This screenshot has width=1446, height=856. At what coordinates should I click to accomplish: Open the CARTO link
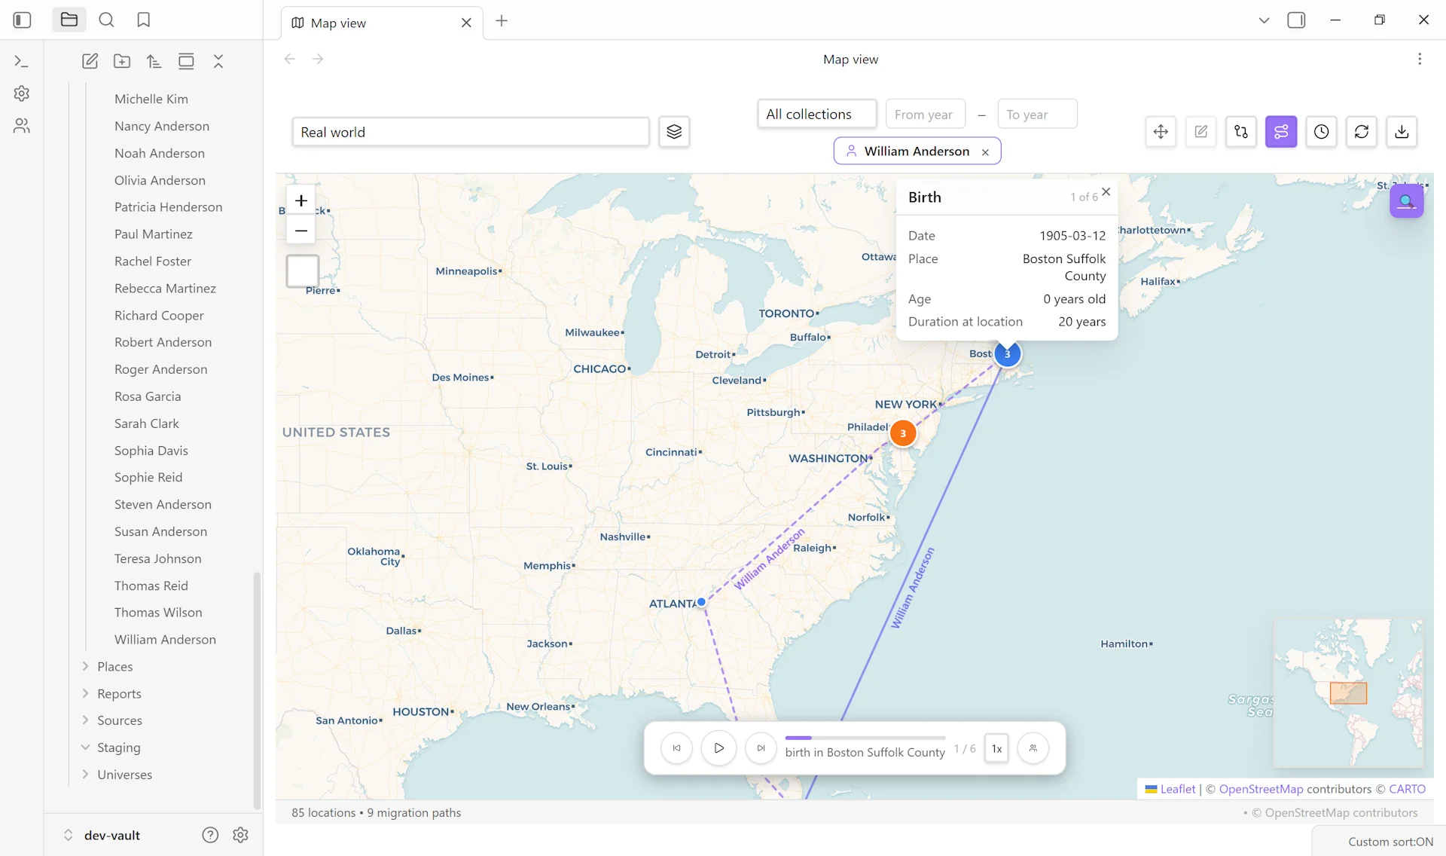click(x=1407, y=789)
